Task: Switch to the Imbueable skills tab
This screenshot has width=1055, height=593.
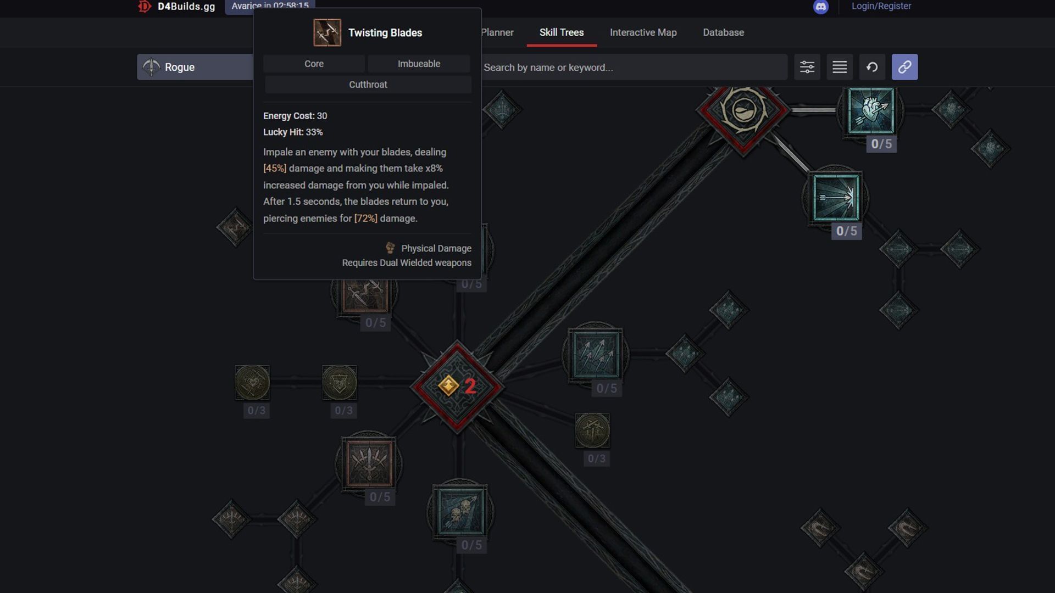Action: click(420, 64)
